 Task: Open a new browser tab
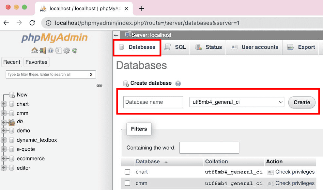142,9
